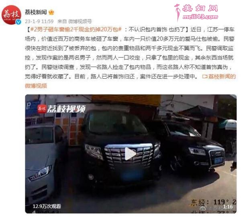Click the 1:16 video duration label
The height and width of the screenshot is (217, 241).
(228, 207)
